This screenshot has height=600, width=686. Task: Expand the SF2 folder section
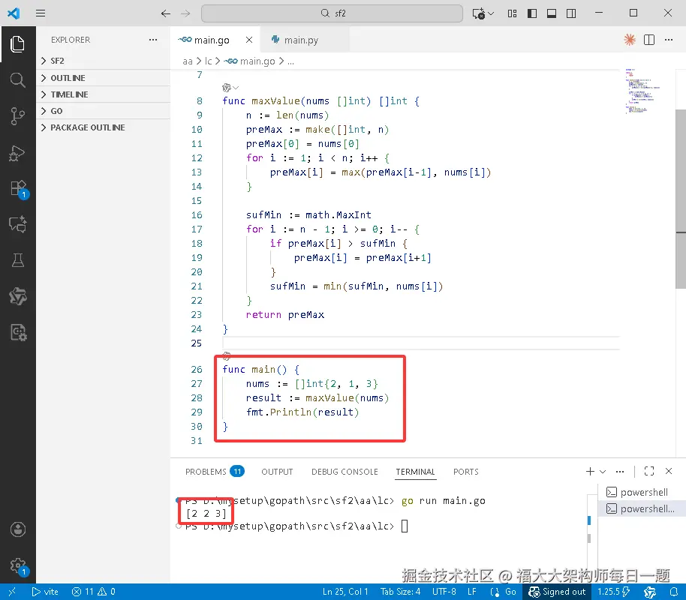point(104,61)
